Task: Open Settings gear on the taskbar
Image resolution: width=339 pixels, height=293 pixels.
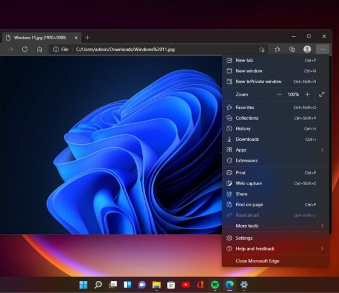Action: coord(244,285)
